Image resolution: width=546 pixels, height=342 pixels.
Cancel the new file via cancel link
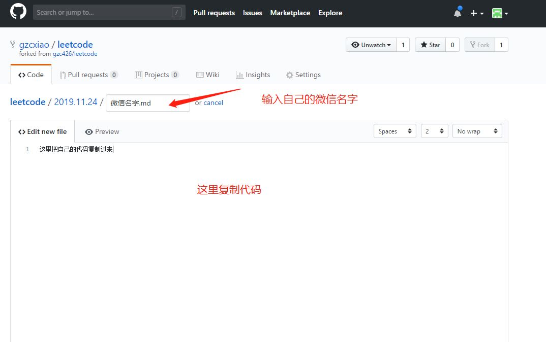(x=214, y=102)
